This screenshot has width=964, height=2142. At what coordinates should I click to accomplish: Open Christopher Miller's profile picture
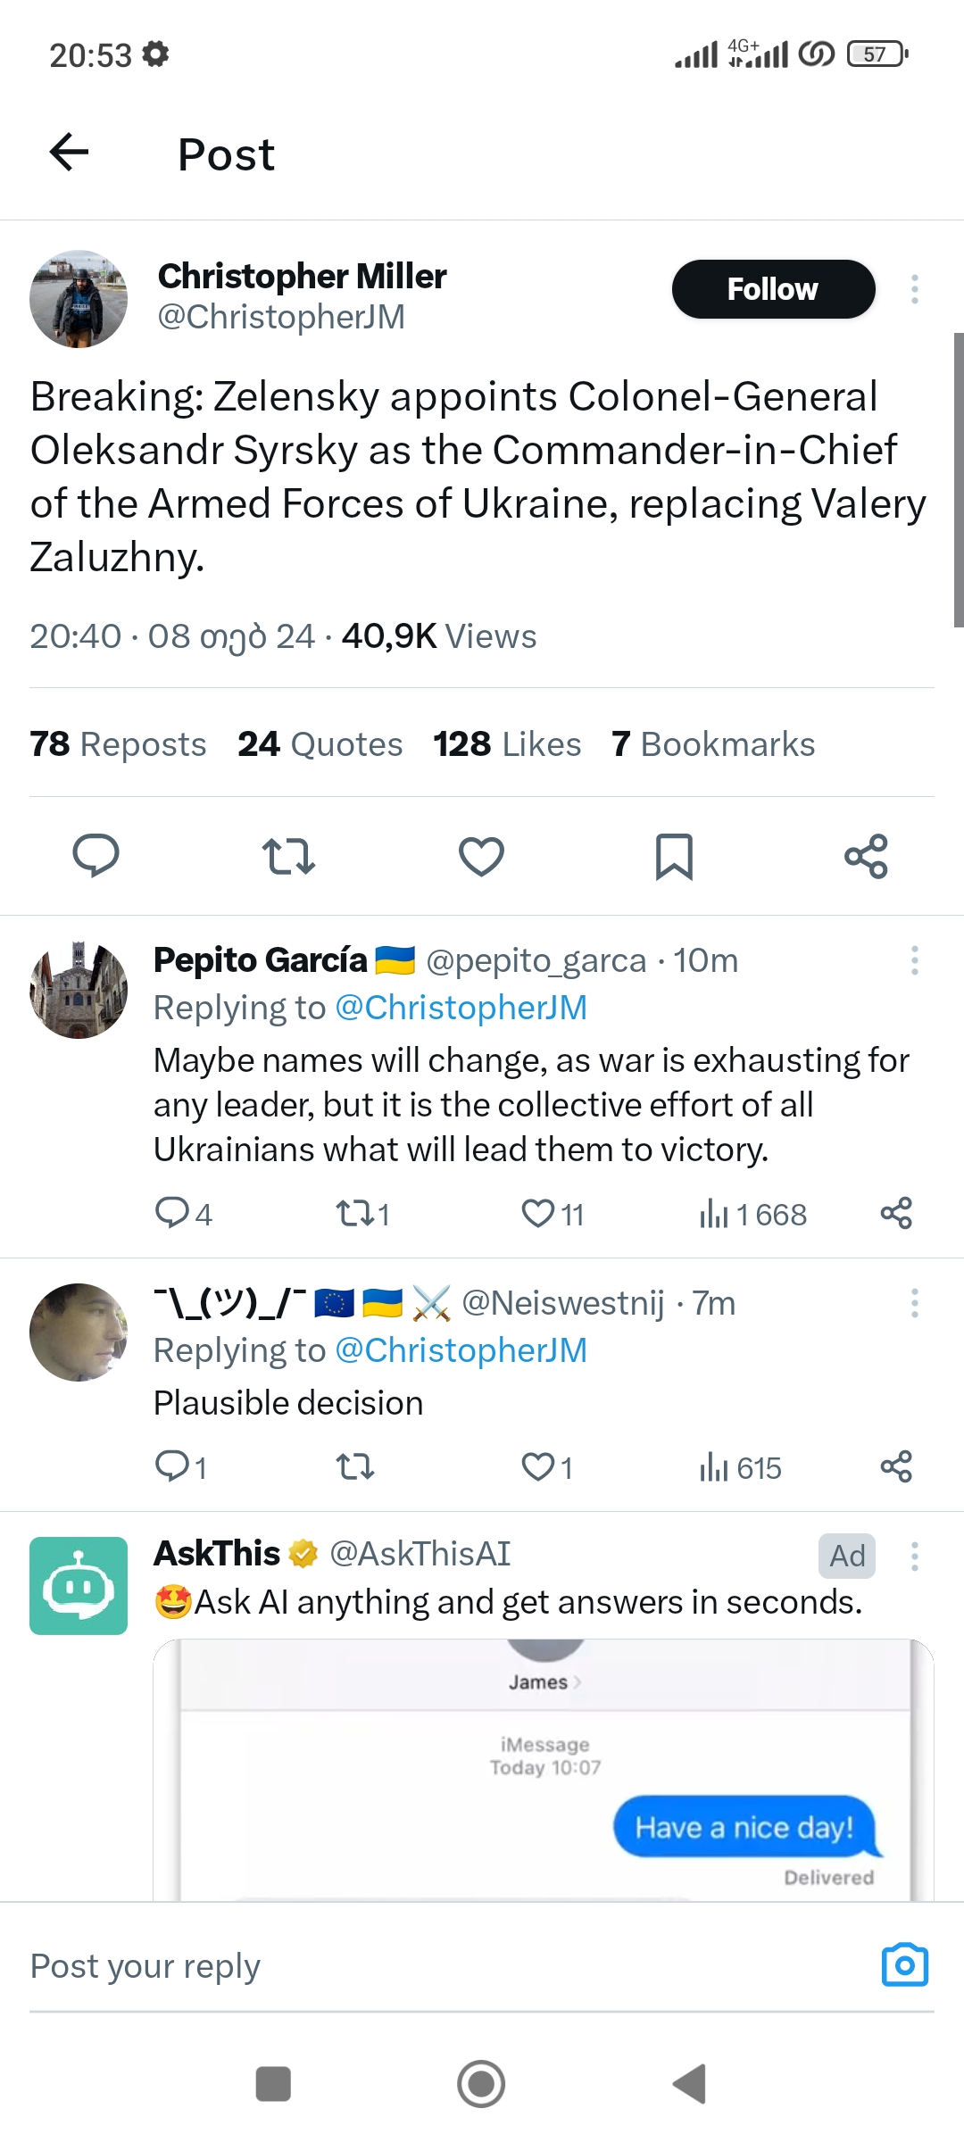tap(79, 299)
